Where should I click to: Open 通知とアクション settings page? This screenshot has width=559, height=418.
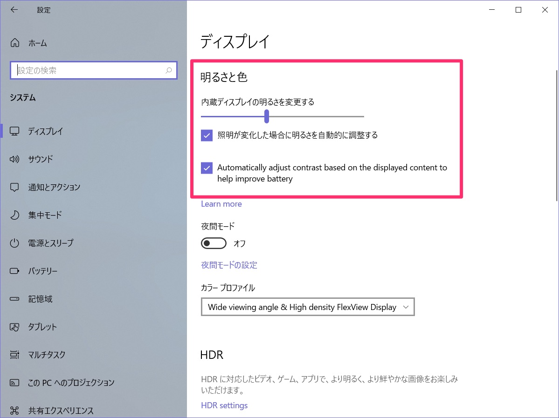click(54, 187)
